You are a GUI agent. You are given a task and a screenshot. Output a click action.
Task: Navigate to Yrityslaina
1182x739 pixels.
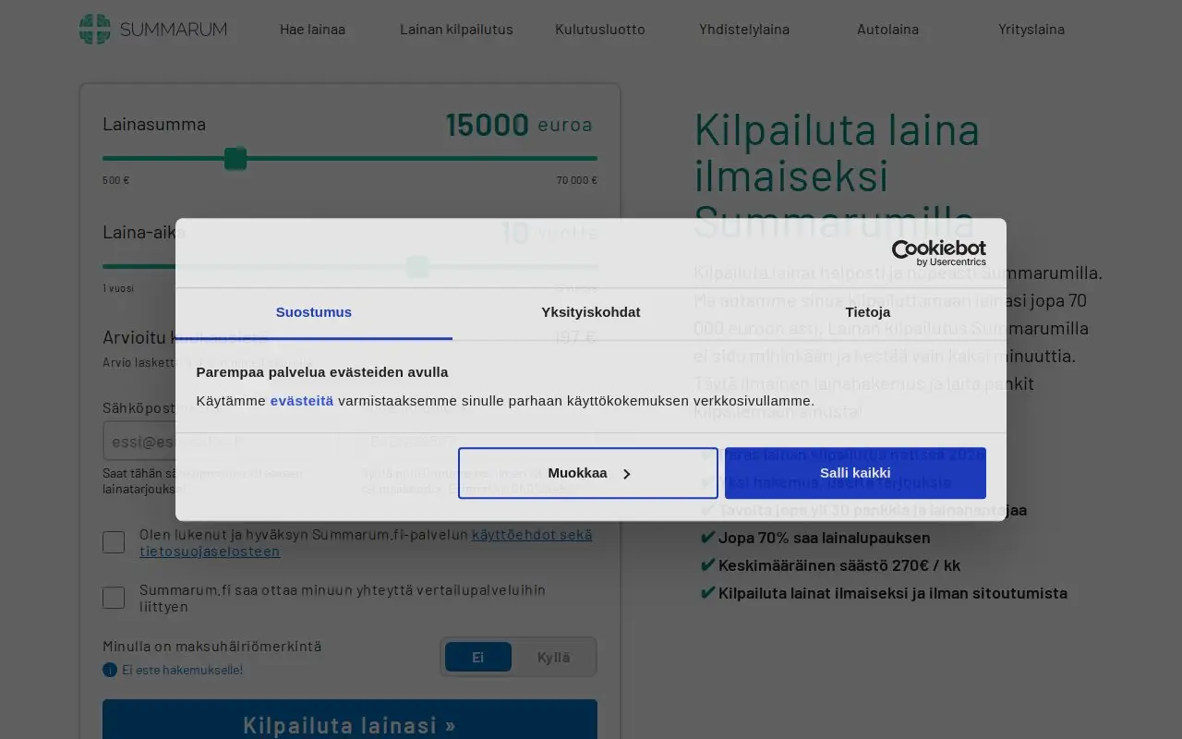1031,29
